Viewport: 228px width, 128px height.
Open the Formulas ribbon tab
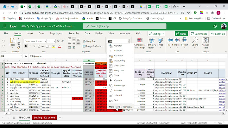coord(74,34)
